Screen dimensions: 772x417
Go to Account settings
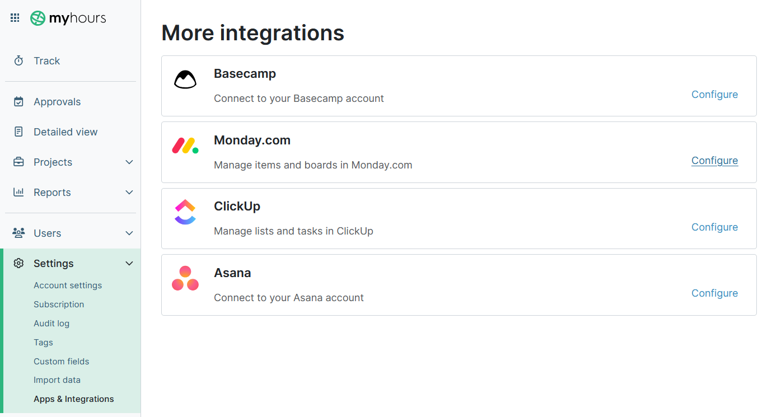pos(68,285)
